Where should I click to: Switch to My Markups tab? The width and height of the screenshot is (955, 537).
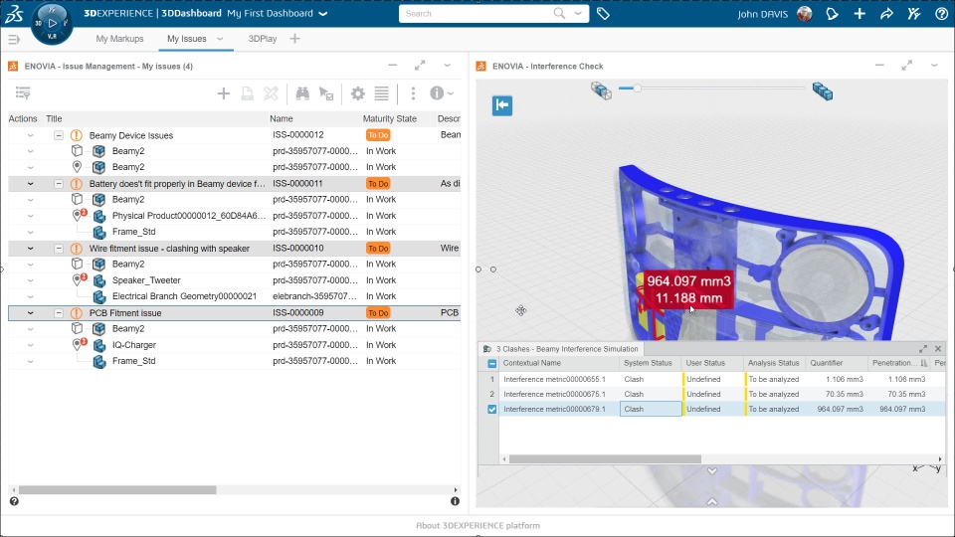[x=119, y=39]
